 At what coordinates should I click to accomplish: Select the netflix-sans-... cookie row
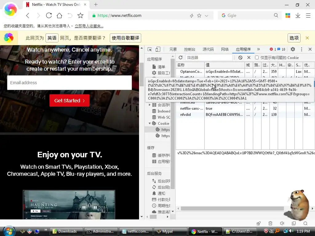245,108
